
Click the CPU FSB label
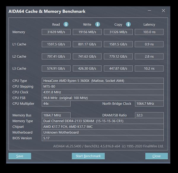tap(19, 98)
